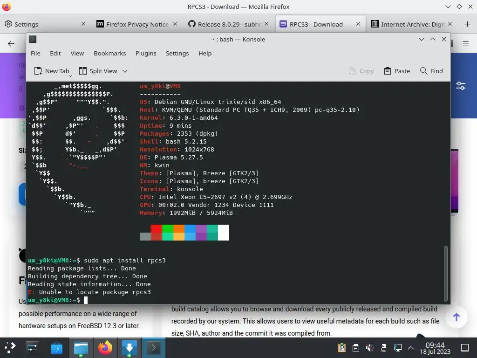Click the 'Kernel: 6.3.0-1-amd64' line

[x=178, y=117]
